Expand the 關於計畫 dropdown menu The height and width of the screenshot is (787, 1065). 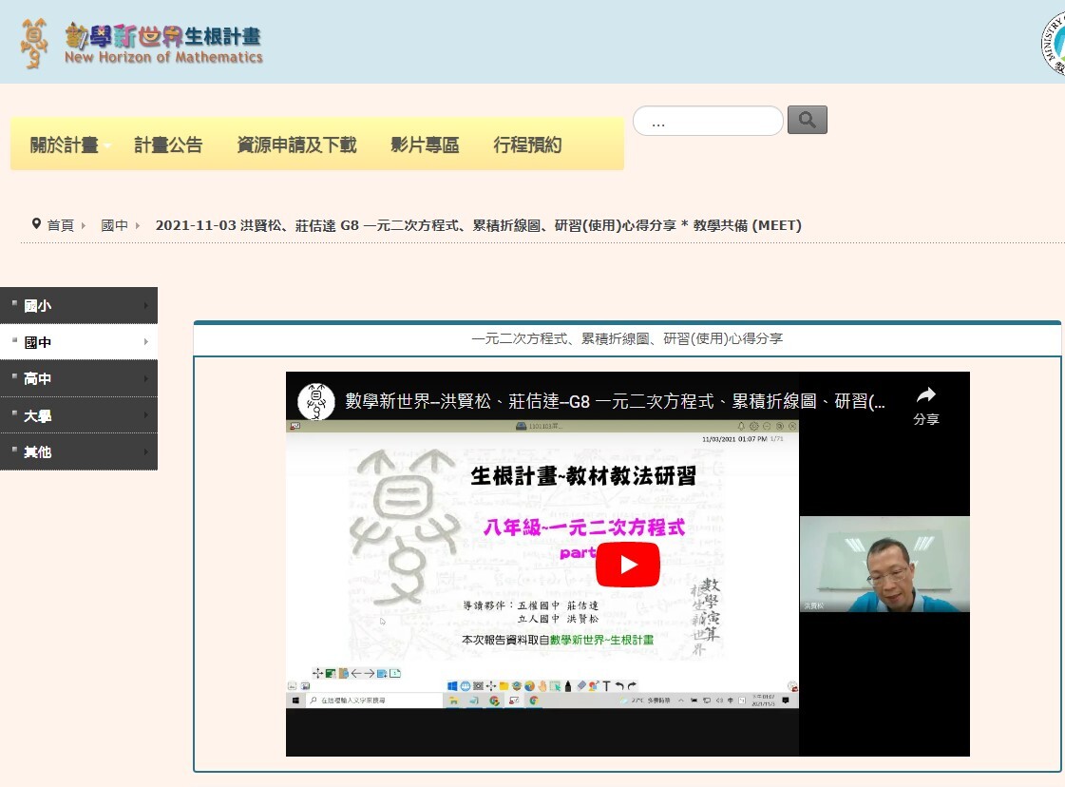click(70, 145)
